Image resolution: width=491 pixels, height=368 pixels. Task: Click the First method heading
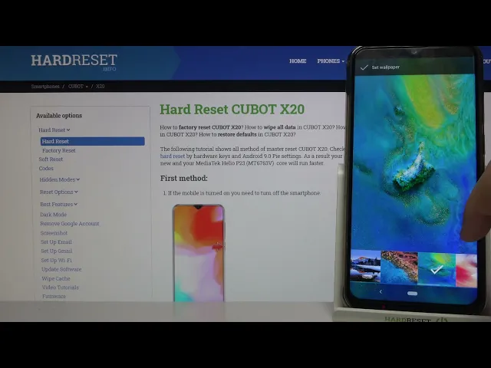point(184,179)
